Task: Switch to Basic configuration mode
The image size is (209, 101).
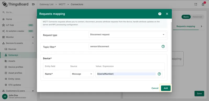Action: click(186, 17)
